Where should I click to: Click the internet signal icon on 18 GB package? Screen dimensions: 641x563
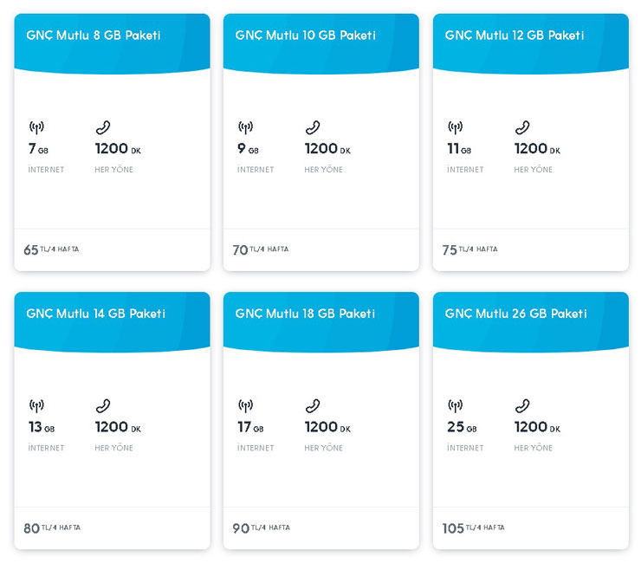[x=246, y=406]
